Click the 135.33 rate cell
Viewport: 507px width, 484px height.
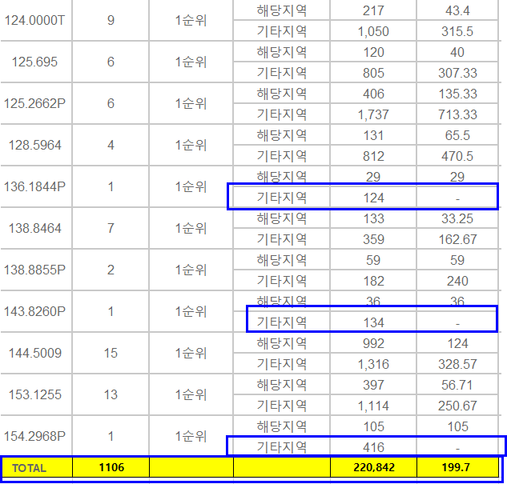(x=457, y=94)
